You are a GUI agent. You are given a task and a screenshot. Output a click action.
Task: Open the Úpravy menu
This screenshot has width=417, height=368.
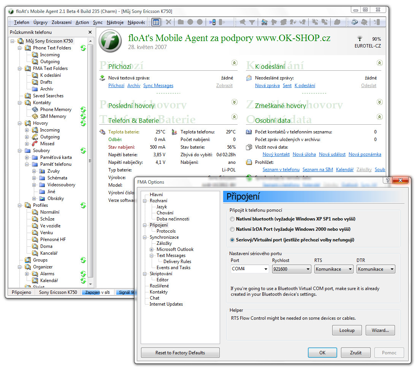[40, 22]
